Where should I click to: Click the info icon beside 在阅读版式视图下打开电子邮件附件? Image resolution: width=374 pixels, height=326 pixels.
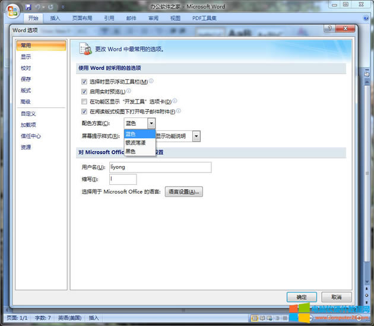click(x=179, y=111)
